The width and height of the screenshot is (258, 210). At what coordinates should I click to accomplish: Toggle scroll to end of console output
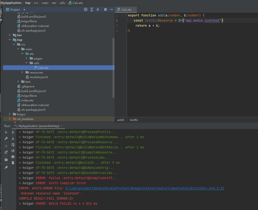click(x=13, y=151)
